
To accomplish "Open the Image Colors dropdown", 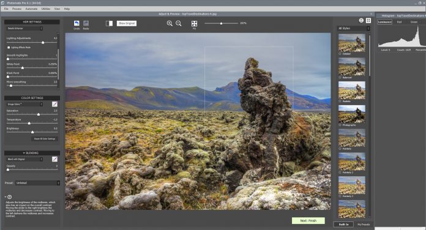I will tap(24, 104).
